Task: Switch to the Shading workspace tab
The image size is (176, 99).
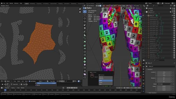Action: [x=61, y=4]
